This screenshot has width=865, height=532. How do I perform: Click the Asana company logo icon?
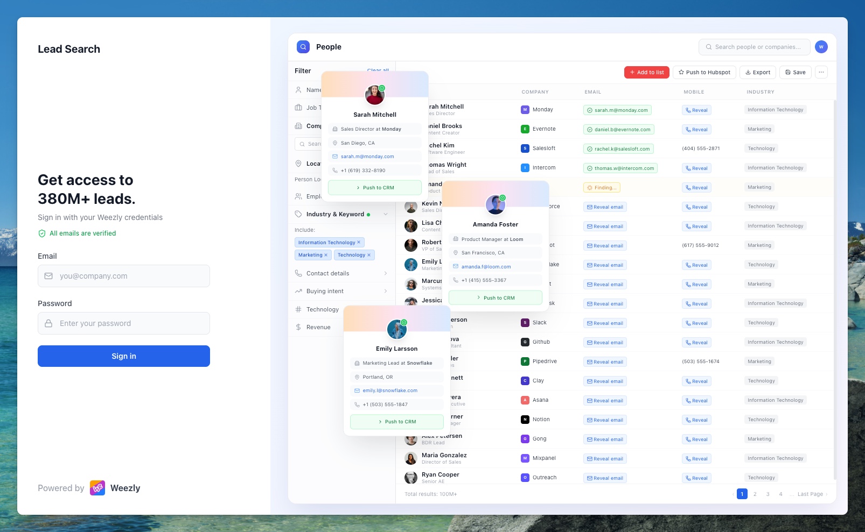(525, 400)
